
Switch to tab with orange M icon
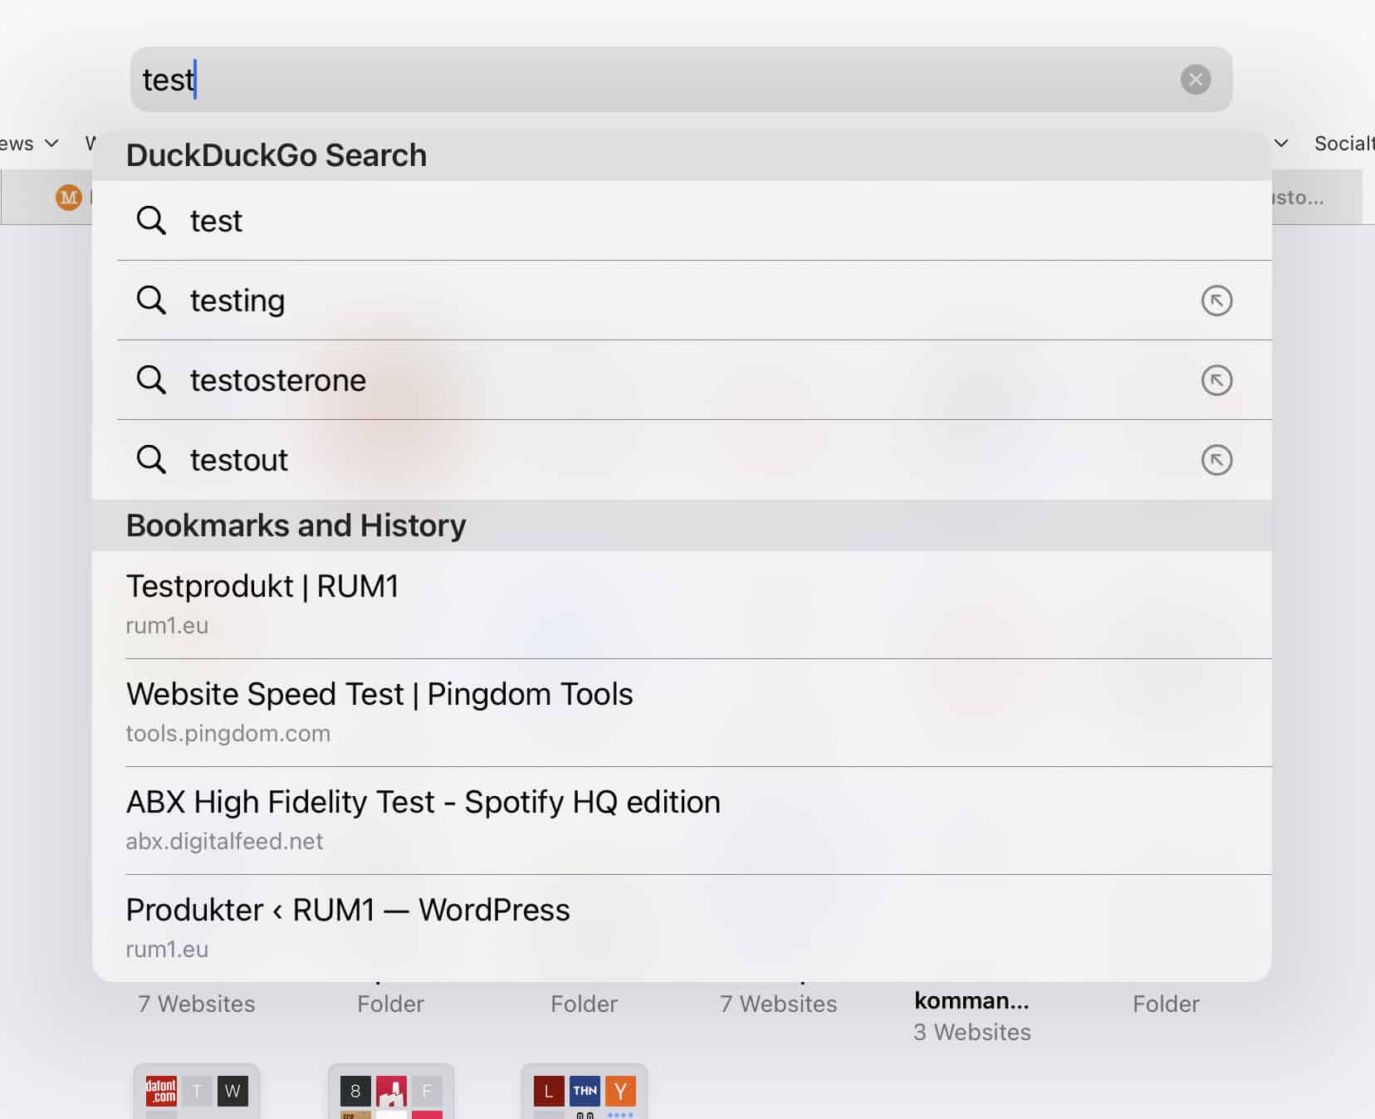pos(69,198)
